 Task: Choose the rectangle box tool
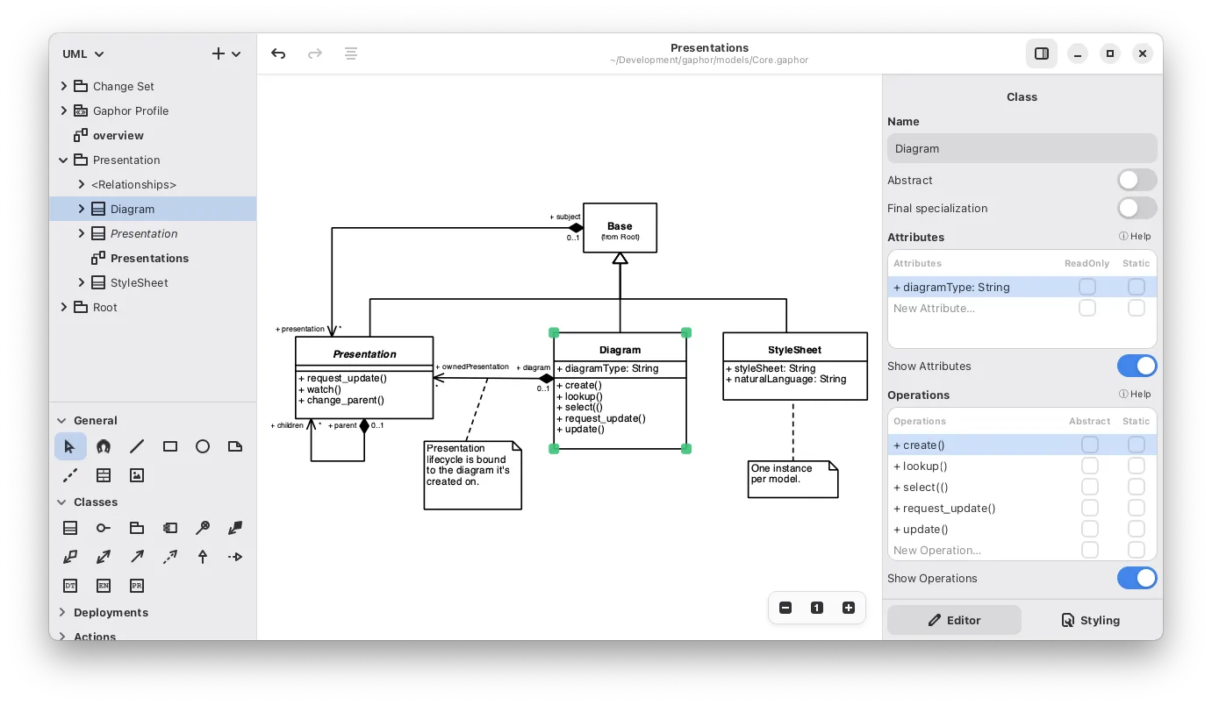pyautogui.click(x=170, y=446)
